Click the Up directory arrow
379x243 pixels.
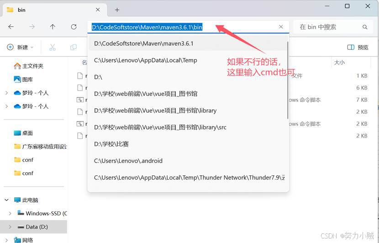click(53, 27)
